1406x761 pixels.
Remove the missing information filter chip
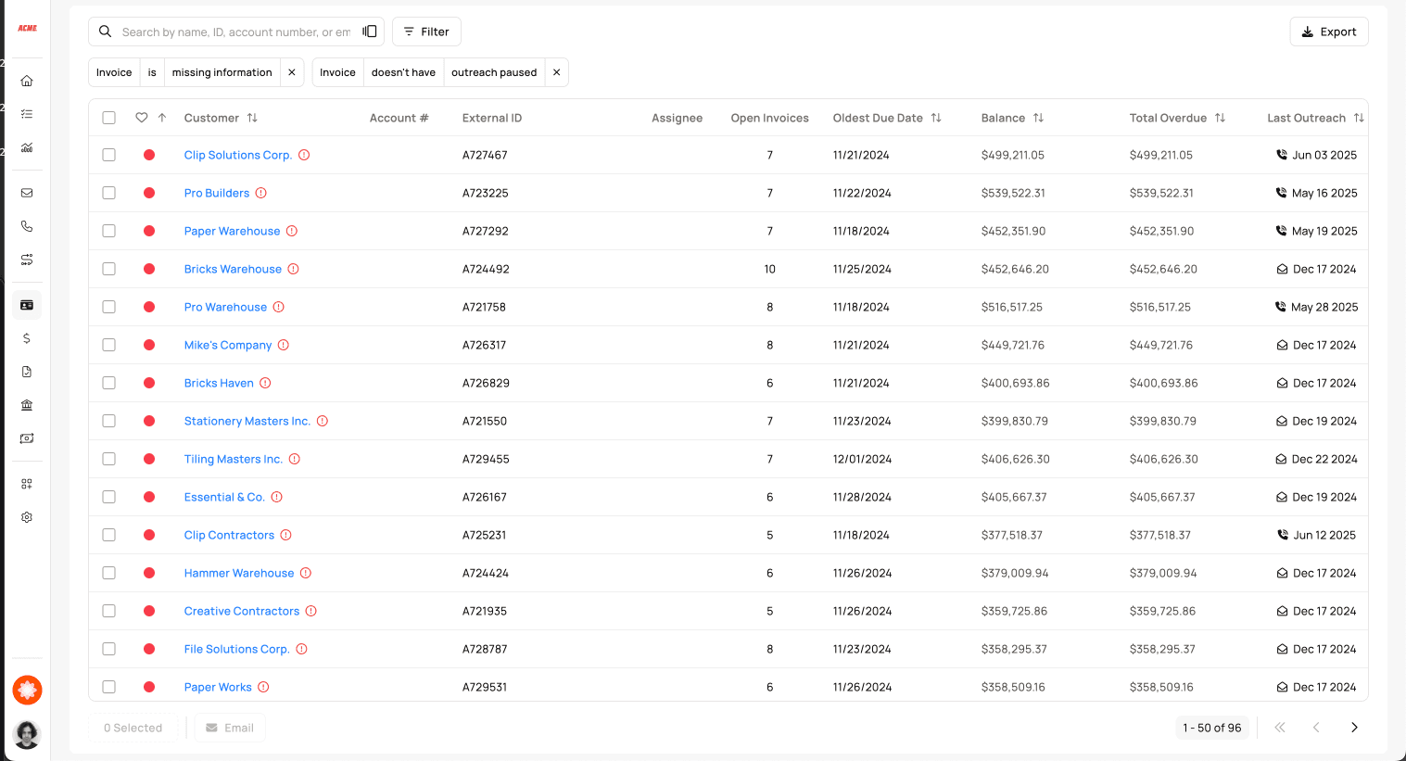(x=292, y=72)
